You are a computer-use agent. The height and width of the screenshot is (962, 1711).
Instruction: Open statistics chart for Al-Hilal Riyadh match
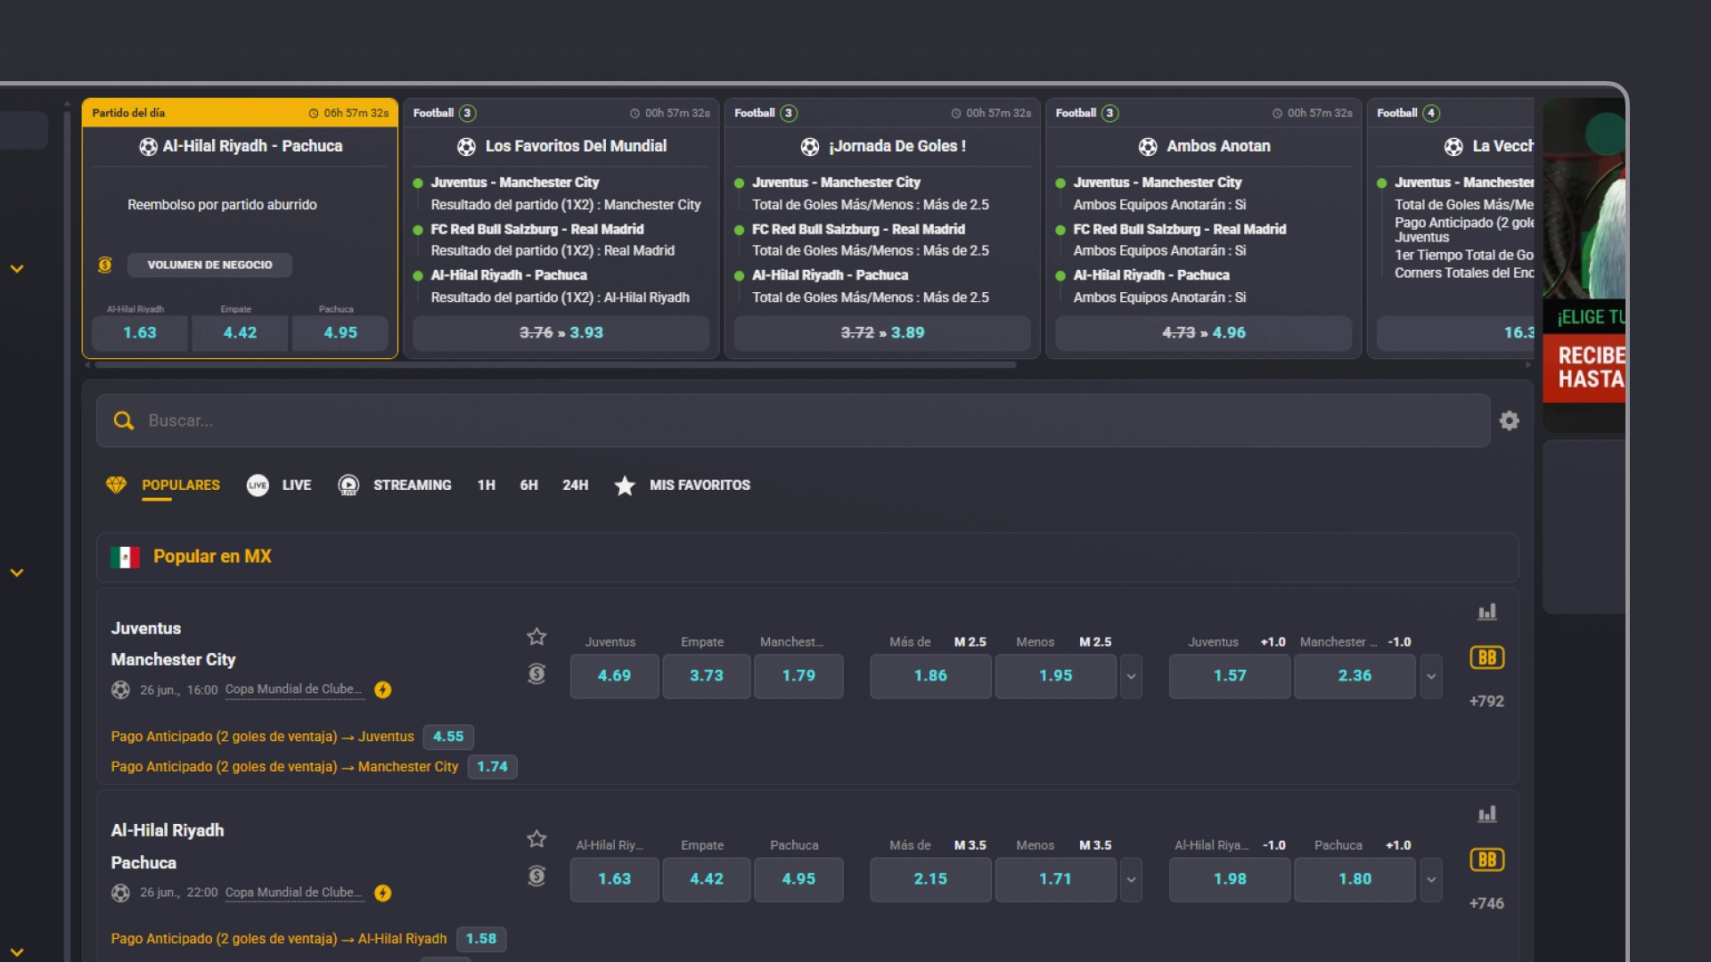coord(1487,814)
